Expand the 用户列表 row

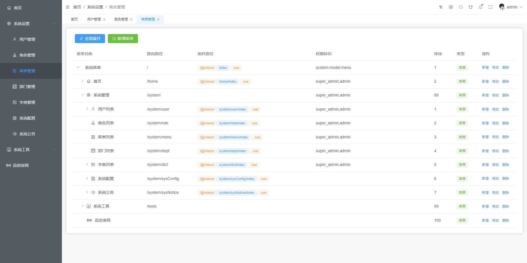click(x=87, y=109)
